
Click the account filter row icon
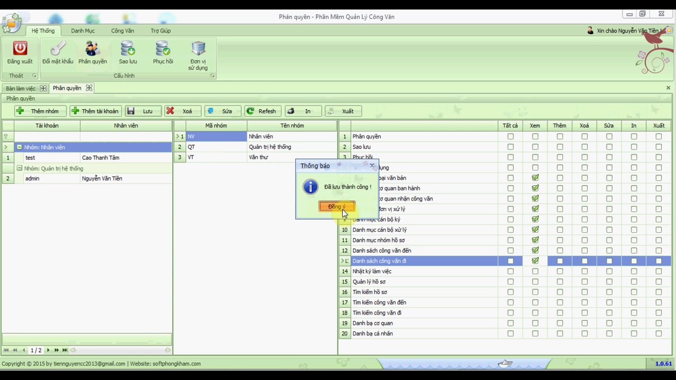tap(6, 137)
